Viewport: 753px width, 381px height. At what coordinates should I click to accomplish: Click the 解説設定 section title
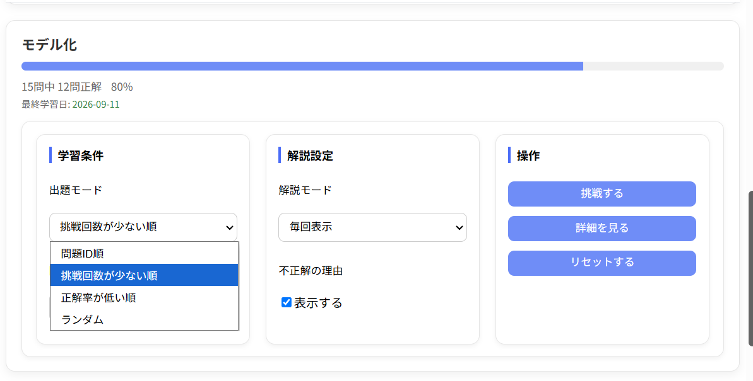(311, 156)
